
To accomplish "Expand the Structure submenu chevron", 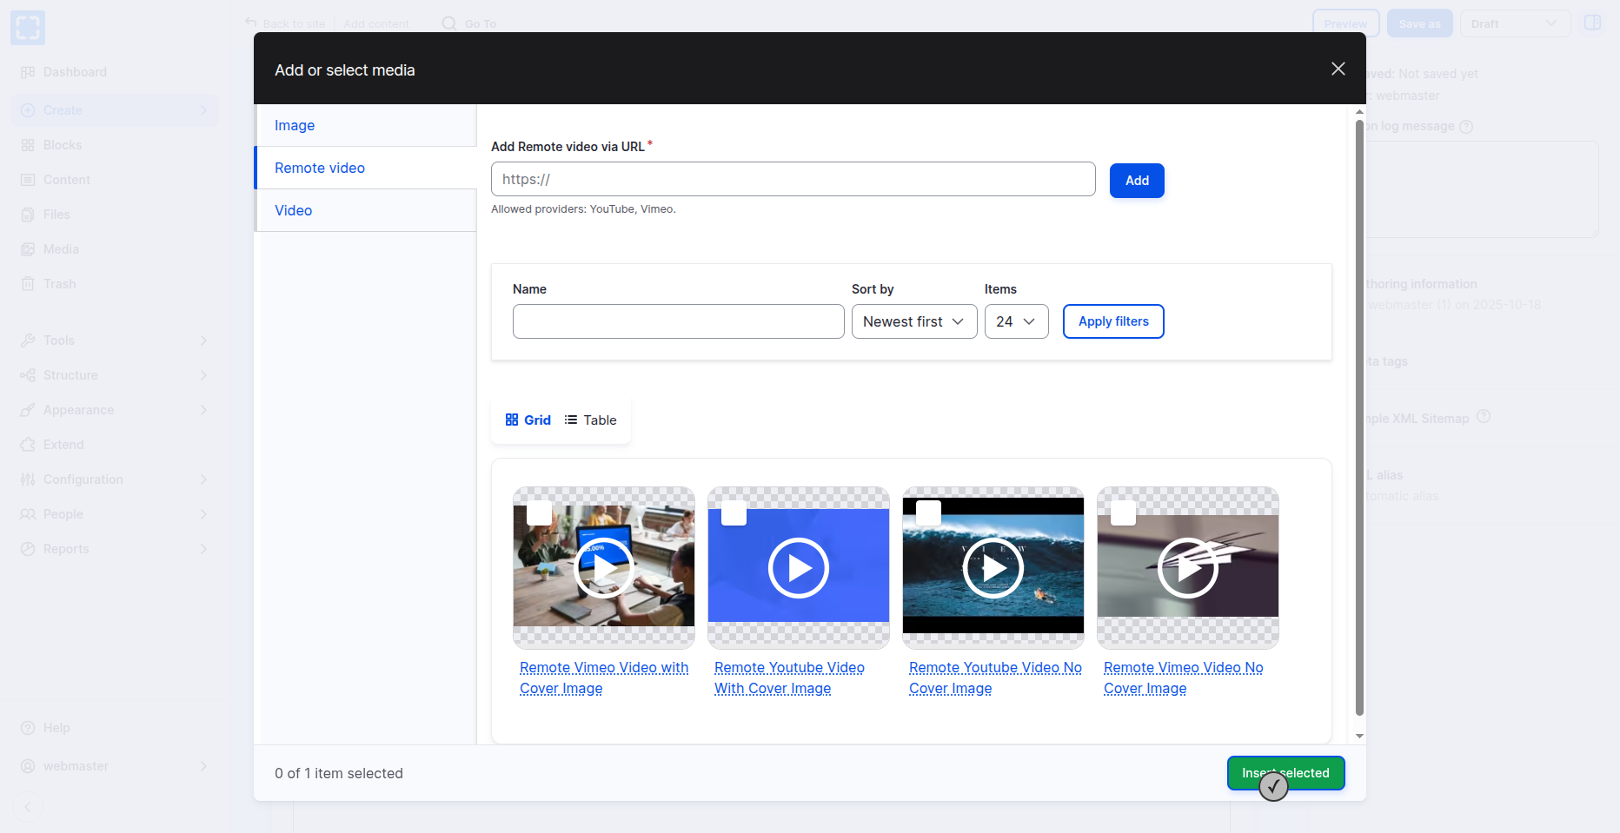I will (x=203, y=375).
